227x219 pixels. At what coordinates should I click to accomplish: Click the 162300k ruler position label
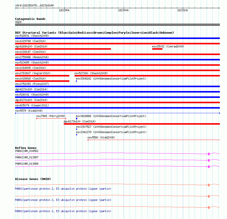pyautogui.click(x=123, y=10)
